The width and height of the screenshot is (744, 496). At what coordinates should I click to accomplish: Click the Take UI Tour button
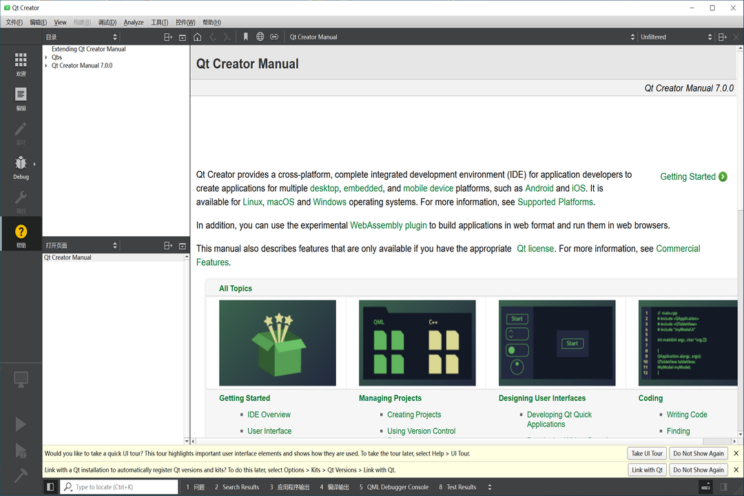(646, 453)
